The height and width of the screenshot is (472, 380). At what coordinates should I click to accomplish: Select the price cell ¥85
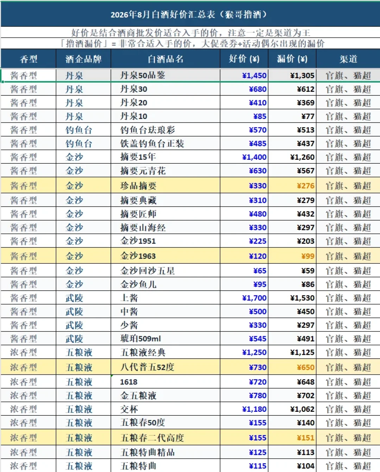point(244,116)
